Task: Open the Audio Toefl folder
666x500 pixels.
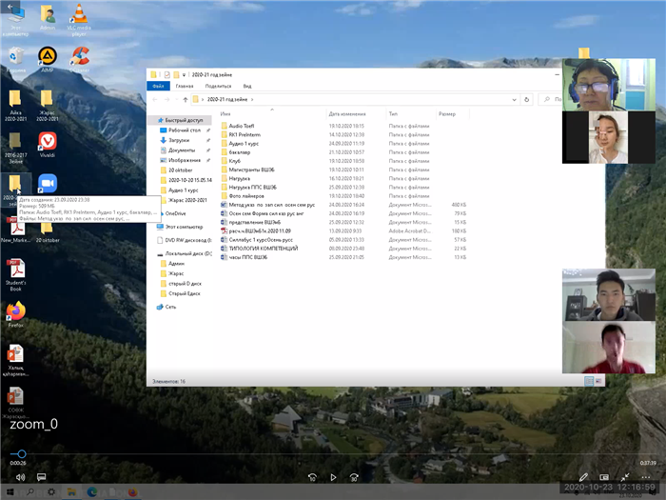Action: (241, 126)
